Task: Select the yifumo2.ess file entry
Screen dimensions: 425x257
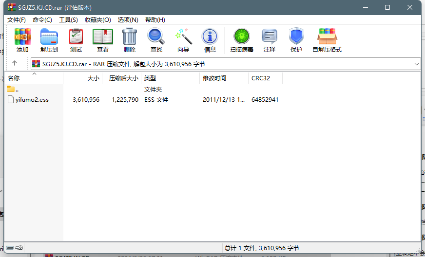Action: click(x=32, y=100)
